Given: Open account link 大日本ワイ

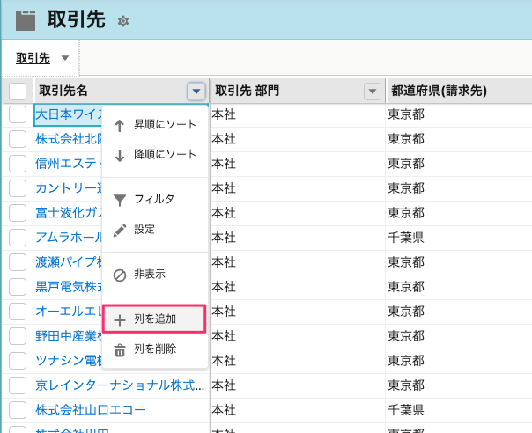Looking at the screenshot, I should (x=69, y=114).
